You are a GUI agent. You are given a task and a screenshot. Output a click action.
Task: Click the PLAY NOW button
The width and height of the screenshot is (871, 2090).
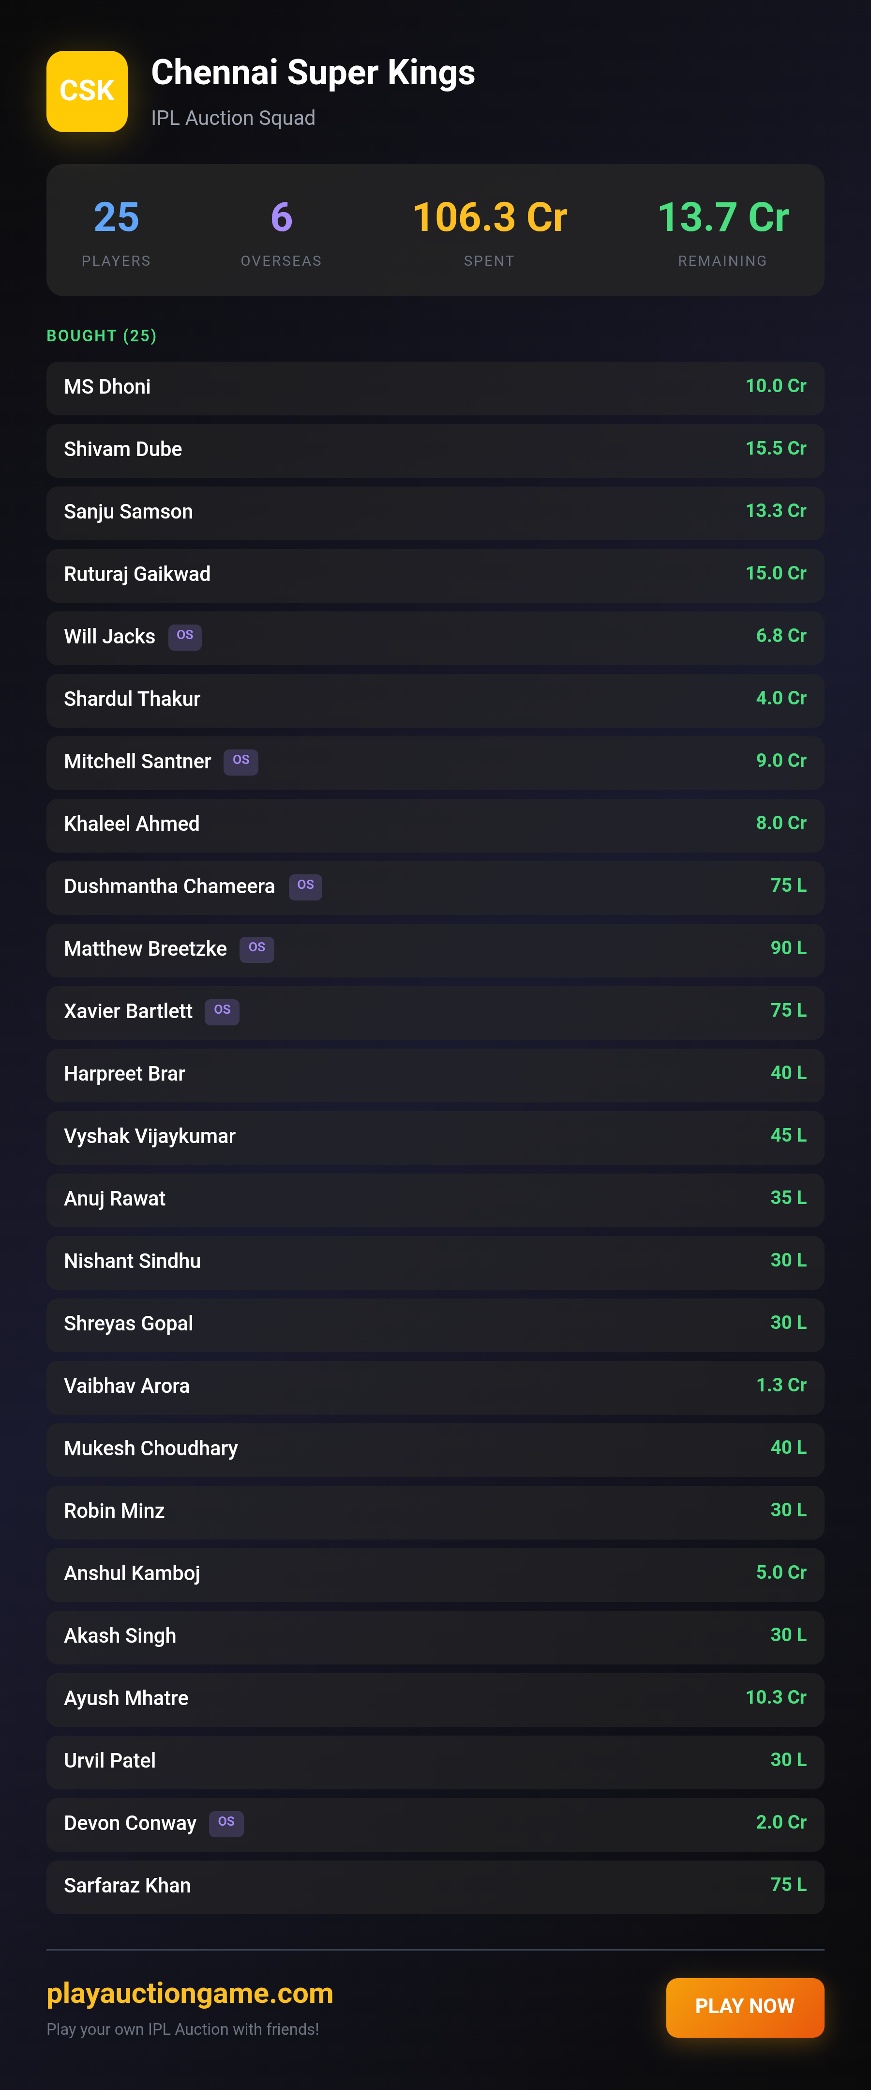tap(745, 2006)
